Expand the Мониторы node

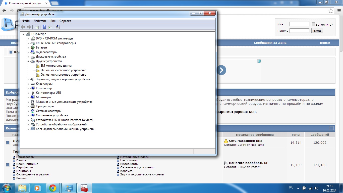pyautogui.click(x=28, y=97)
